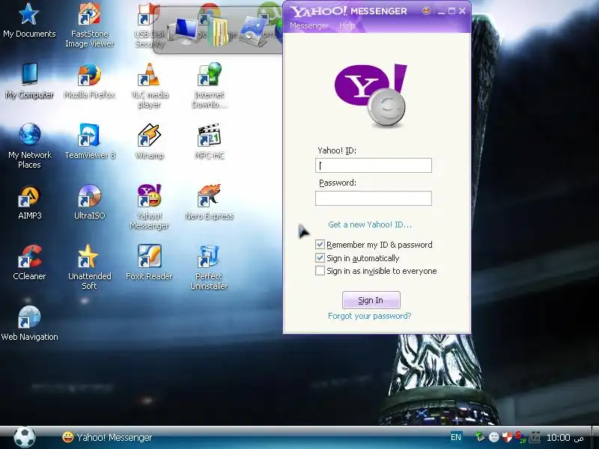Screen dimensions: 599x449
Task: Click the soccer ball start button
Action: (25, 438)
